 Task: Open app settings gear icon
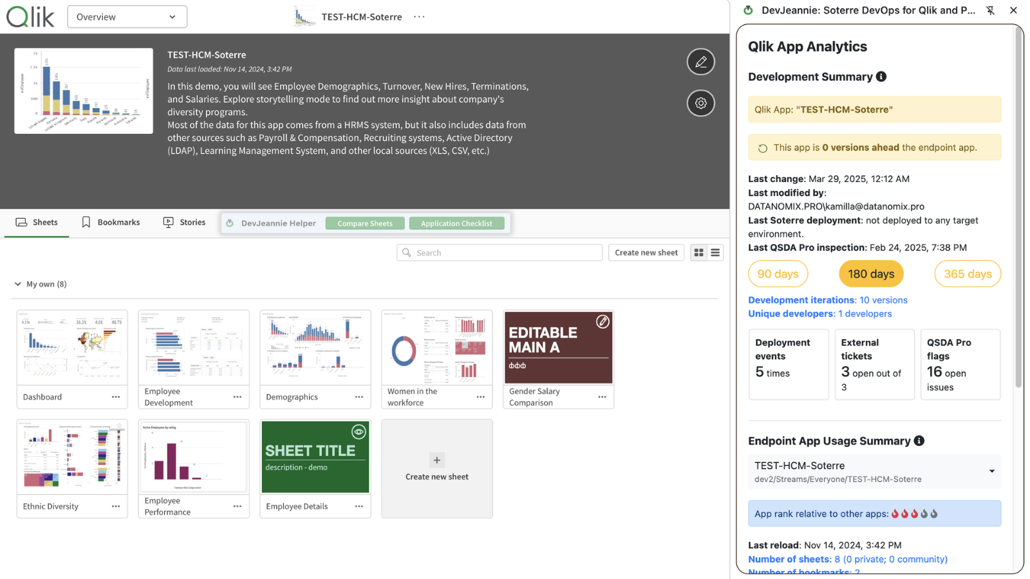pos(700,103)
